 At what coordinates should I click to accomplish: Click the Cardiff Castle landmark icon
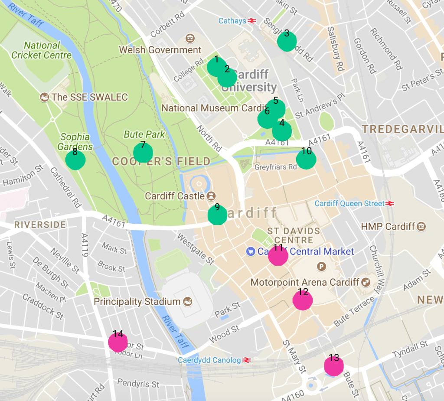click(x=211, y=196)
